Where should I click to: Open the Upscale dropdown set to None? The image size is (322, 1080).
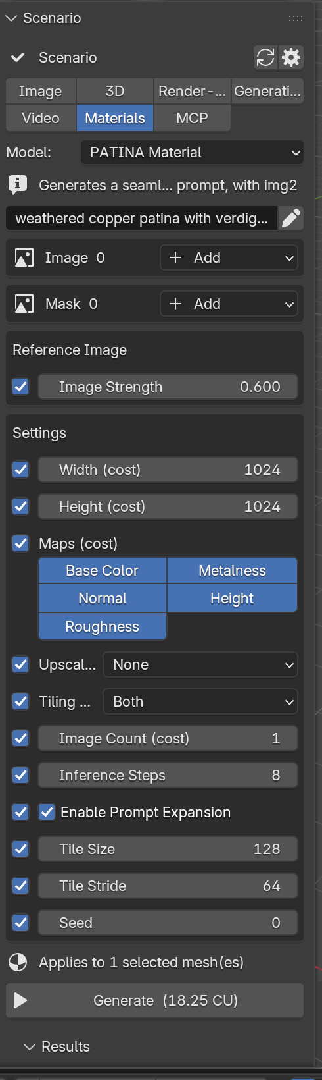click(x=200, y=664)
